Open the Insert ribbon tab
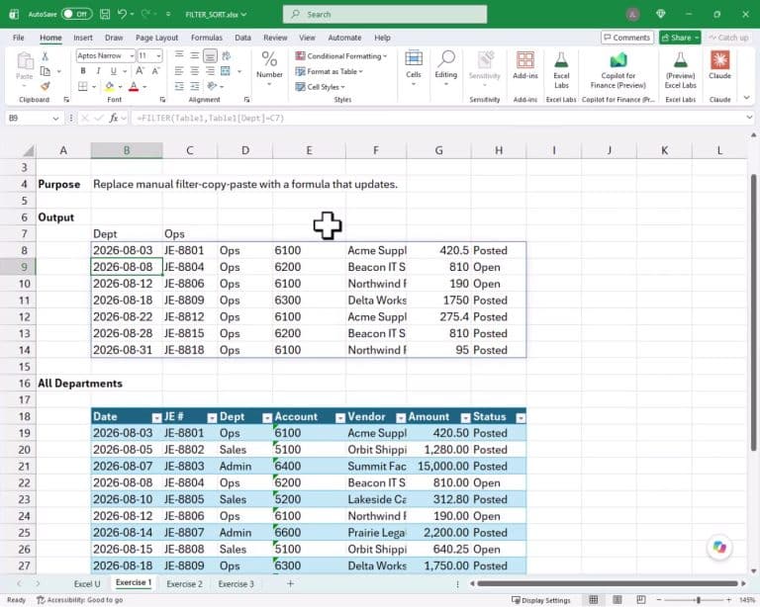The height and width of the screenshot is (607, 760). [83, 38]
